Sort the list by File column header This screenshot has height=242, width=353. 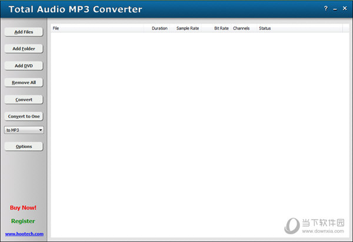coord(98,28)
